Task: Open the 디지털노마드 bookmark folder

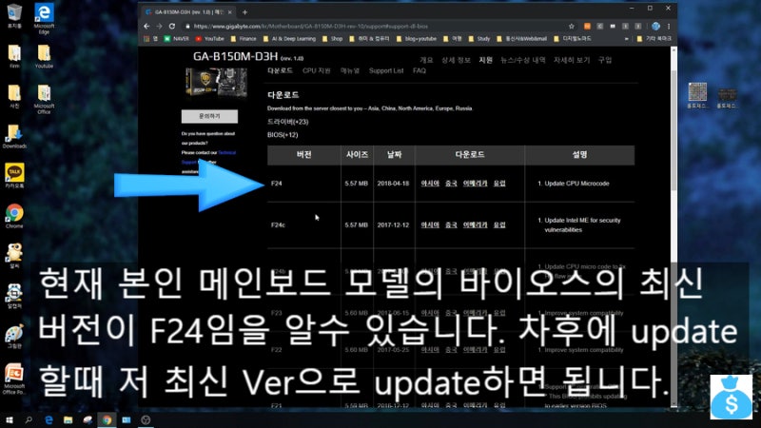Action: pos(573,39)
